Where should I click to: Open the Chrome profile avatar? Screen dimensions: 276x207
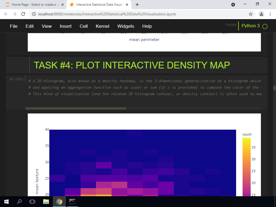coord(261,14)
